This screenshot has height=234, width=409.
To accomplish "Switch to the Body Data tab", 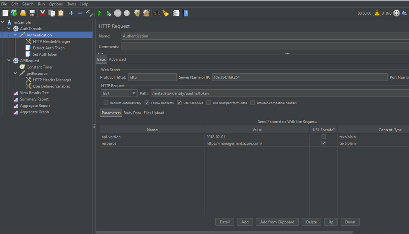I will [x=132, y=113].
